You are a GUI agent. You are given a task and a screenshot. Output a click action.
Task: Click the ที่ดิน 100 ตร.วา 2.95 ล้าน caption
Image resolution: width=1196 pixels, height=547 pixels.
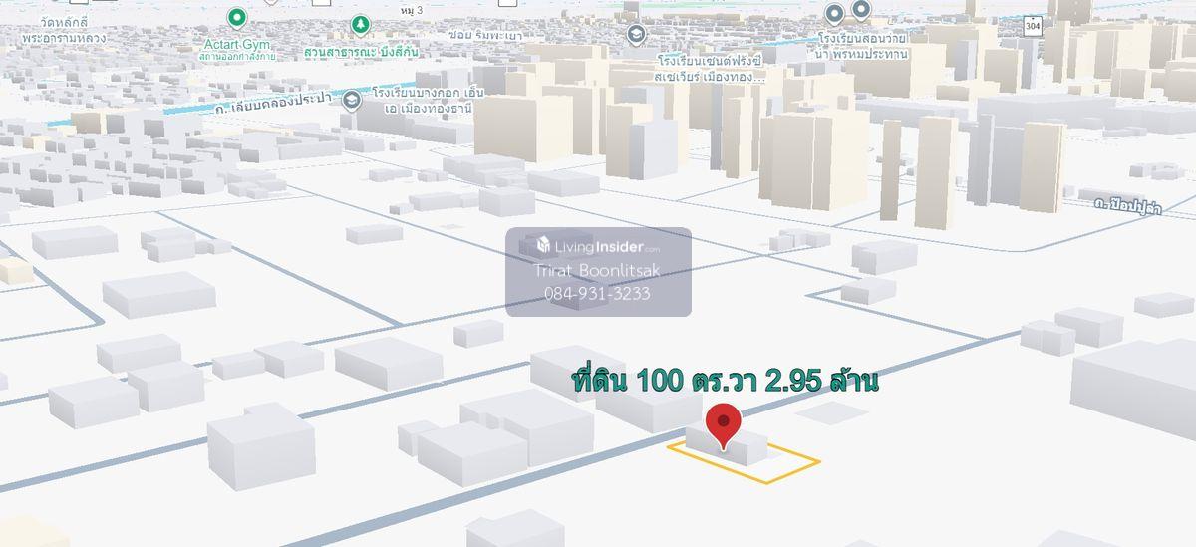(x=725, y=382)
